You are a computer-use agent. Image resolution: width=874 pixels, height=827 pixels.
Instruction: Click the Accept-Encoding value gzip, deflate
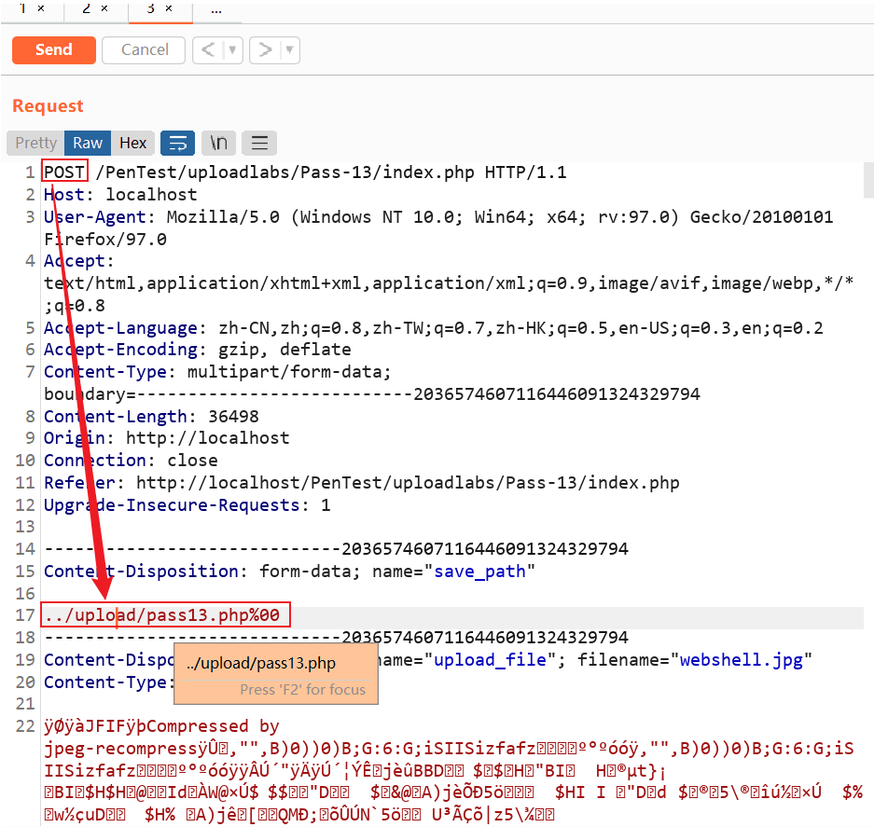coord(284,350)
